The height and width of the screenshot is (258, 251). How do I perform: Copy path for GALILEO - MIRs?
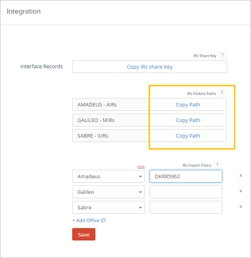188,120
